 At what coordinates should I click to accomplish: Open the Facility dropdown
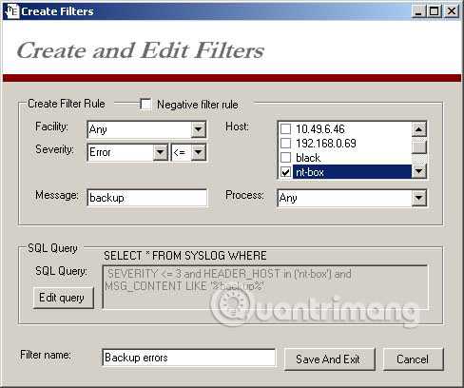pos(199,129)
